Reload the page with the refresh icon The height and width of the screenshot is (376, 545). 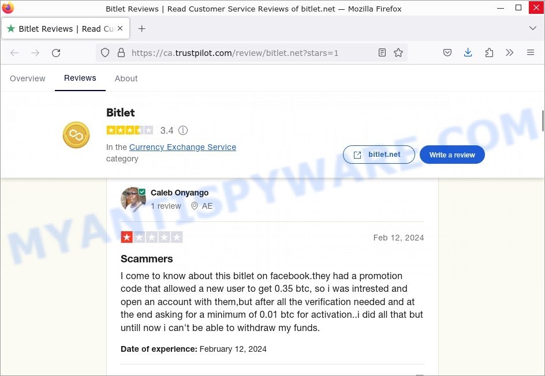tap(56, 53)
